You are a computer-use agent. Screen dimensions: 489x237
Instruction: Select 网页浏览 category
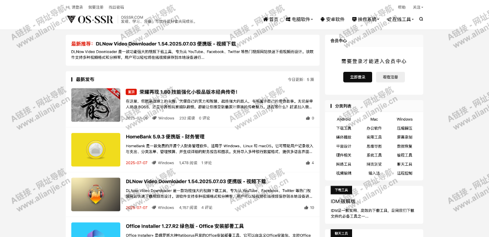[374, 164]
